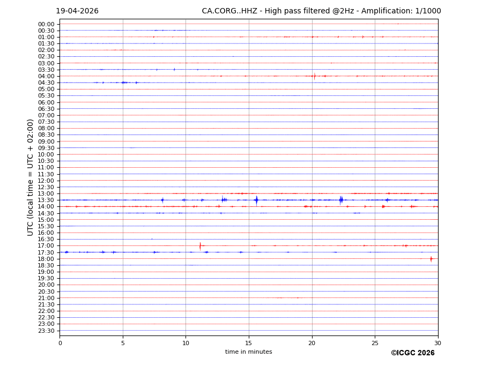Click the UTC local time y-axis label
This screenshot has height=373, width=497.
tap(31, 177)
